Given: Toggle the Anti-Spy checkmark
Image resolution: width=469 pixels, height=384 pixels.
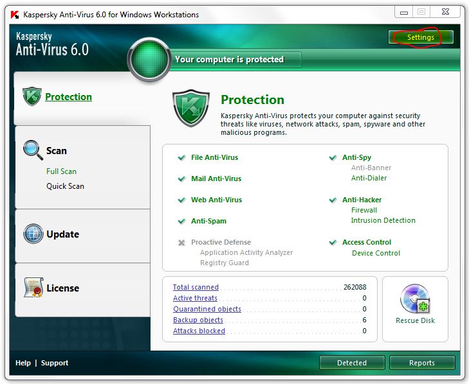Looking at the screenshot, I should click(333, 158).
